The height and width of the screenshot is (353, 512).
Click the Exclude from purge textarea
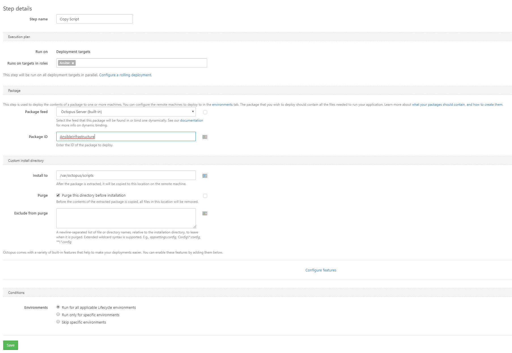(x=126, y=218)
